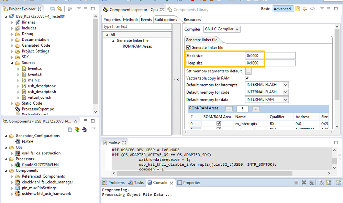The width and height of the screenshot is (343, 203).
Task: Click the << collapse pane button
Action: point(177,80)
